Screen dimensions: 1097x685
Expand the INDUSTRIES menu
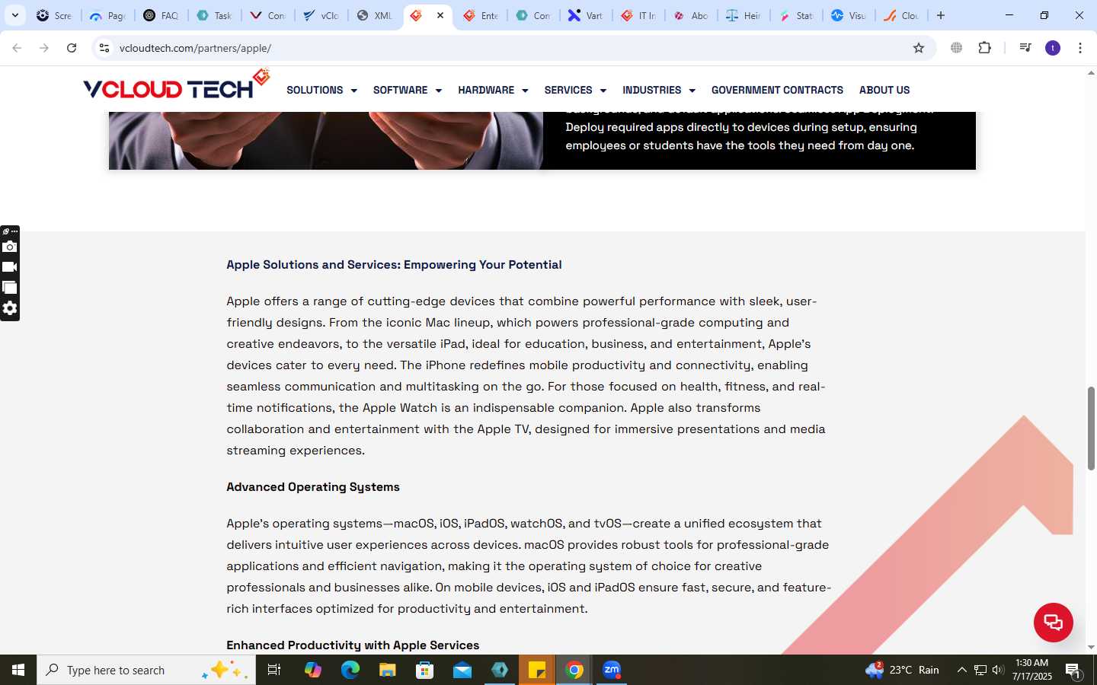[659, 90]
